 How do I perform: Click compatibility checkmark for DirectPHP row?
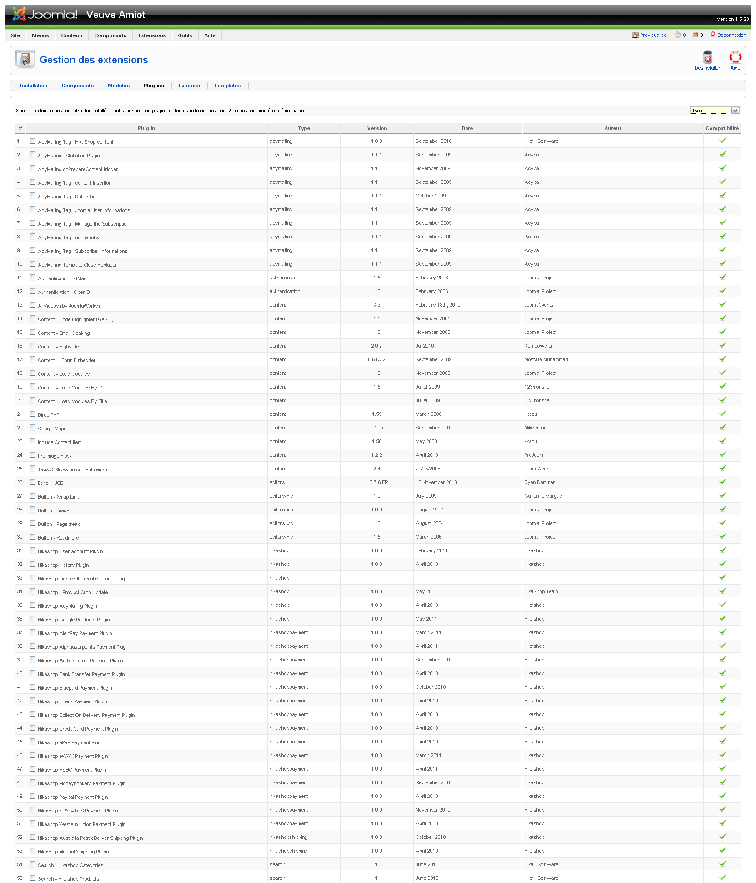pyautogui.click(x=722, y=414)
